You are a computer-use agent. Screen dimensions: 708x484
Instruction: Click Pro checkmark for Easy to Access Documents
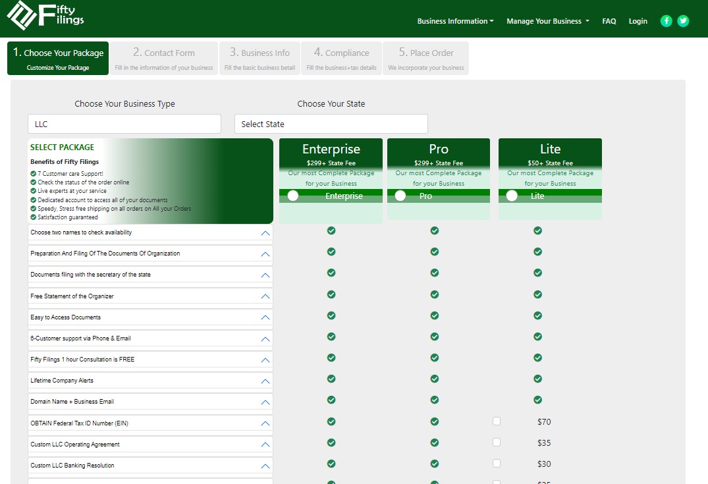435,315
